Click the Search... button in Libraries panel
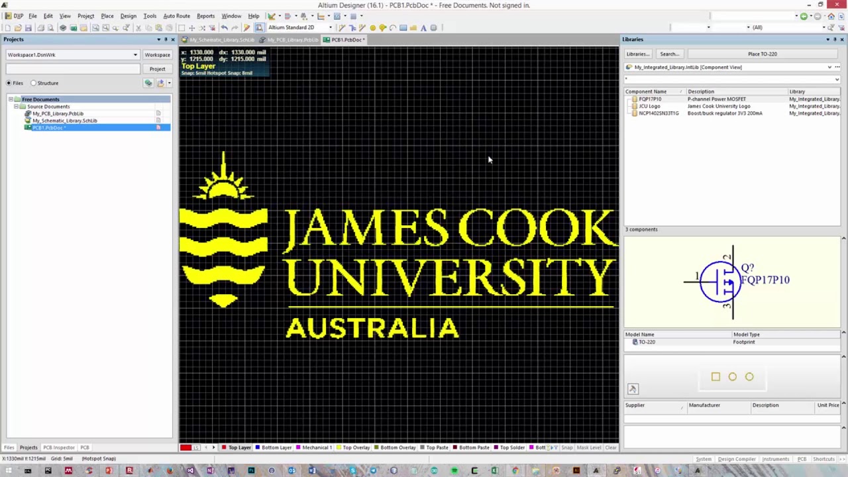This screenshot has height=477, width=848. (x=669, y=54)
